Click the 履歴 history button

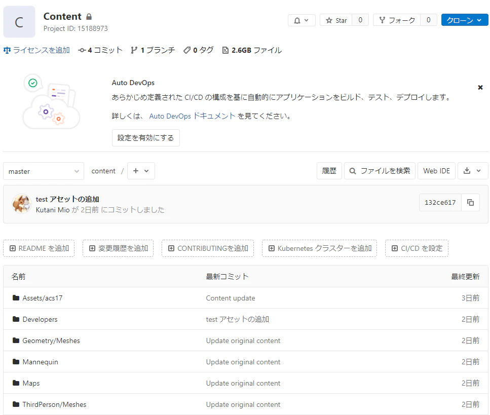point(329,171)
